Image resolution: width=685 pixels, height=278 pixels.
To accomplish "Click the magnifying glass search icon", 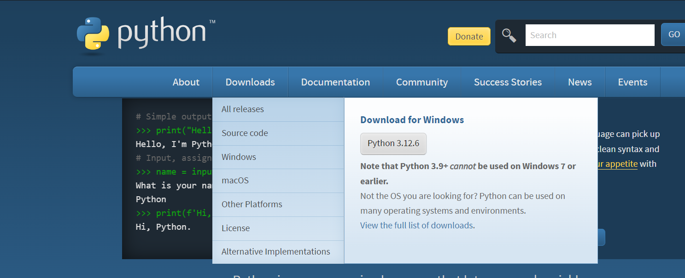I will point(509,35).
